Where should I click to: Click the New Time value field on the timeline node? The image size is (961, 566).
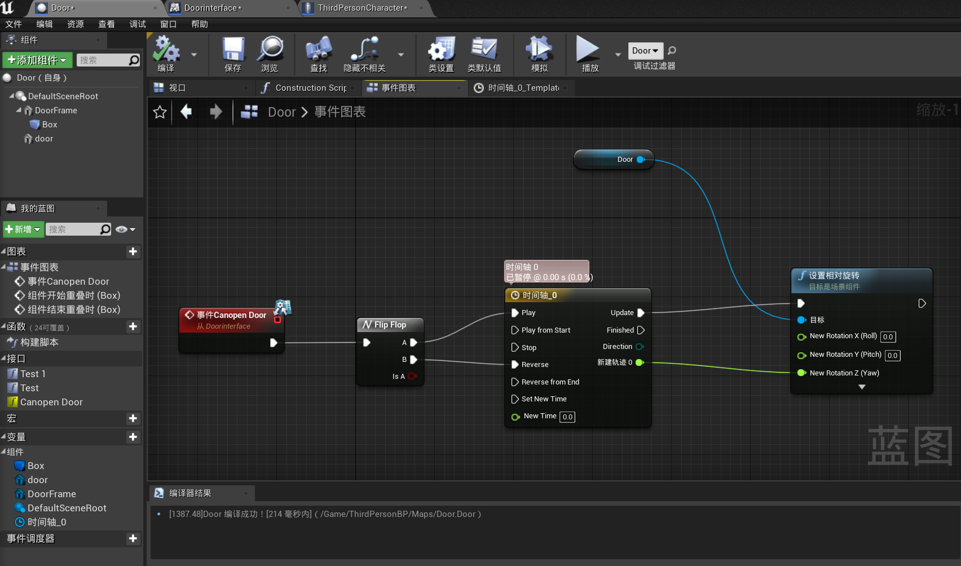click(567, 417)
